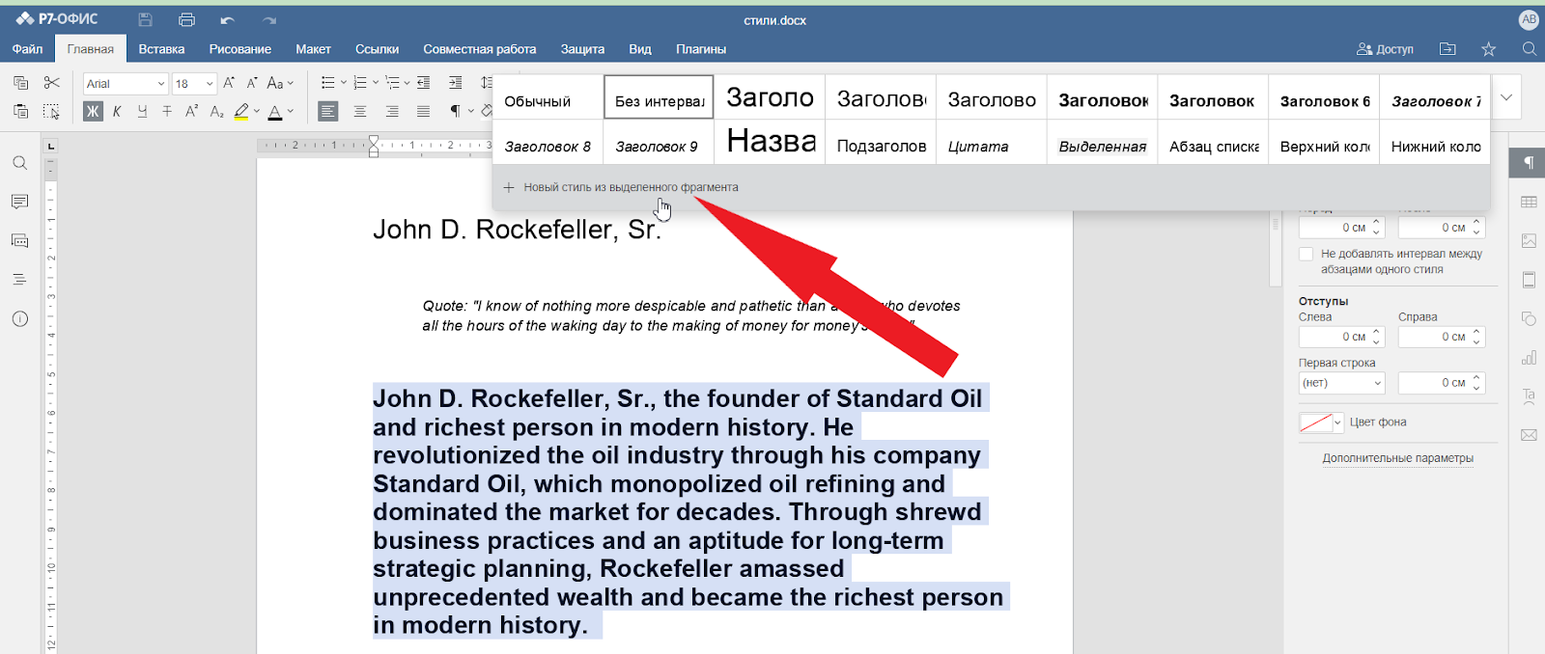Toggle subscript formatting

click(216, 112)
